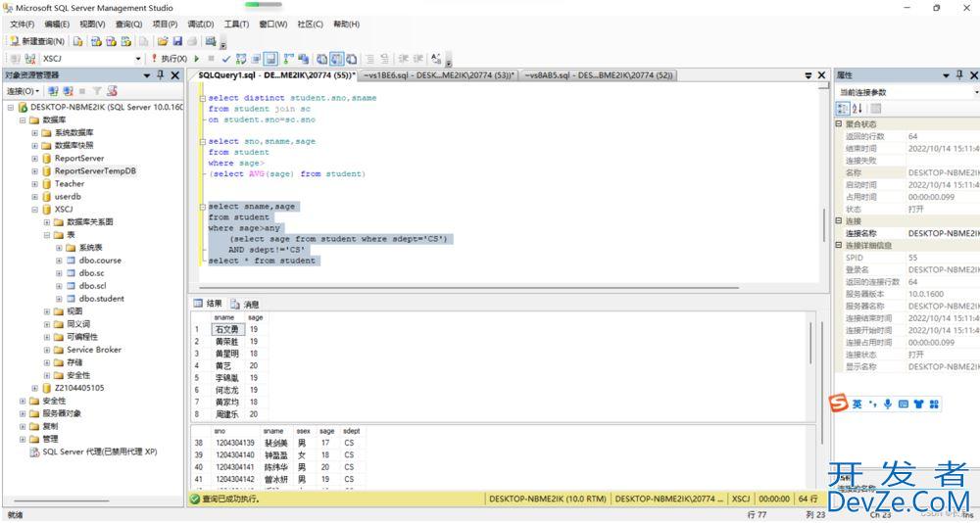Run the query with the 执行(X) button

[x=169, y=59]
